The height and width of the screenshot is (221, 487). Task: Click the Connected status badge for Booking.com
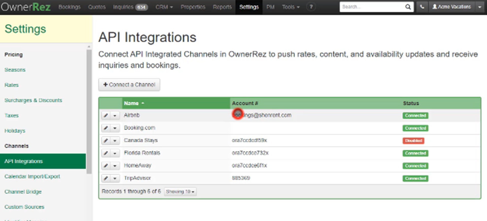(415, 128)
